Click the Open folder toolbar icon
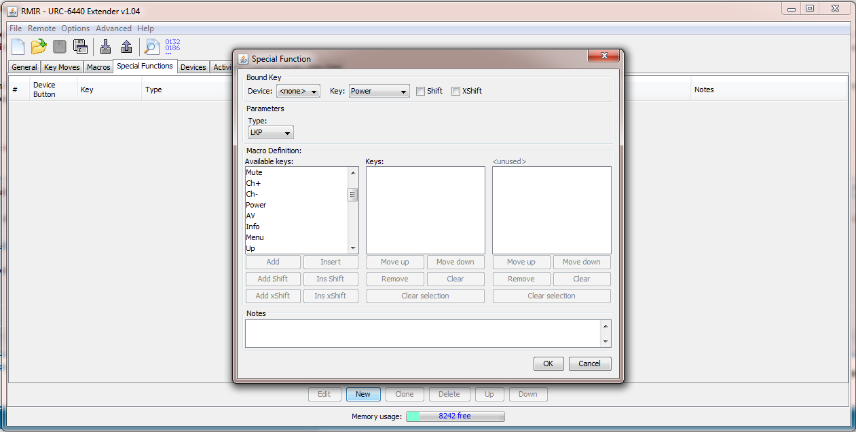This screenshot has height=432, width=856. tap(39, 47)
